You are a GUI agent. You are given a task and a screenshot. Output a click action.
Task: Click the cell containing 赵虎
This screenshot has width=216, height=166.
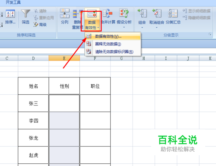[33, 155]
